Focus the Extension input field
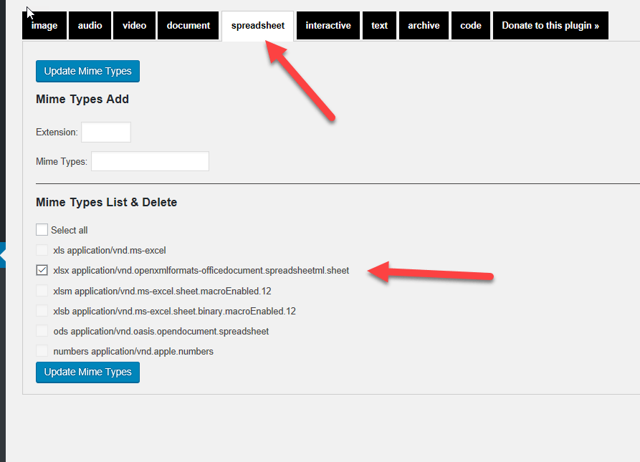Screen dimensions: 640x462 pos(106,133)
